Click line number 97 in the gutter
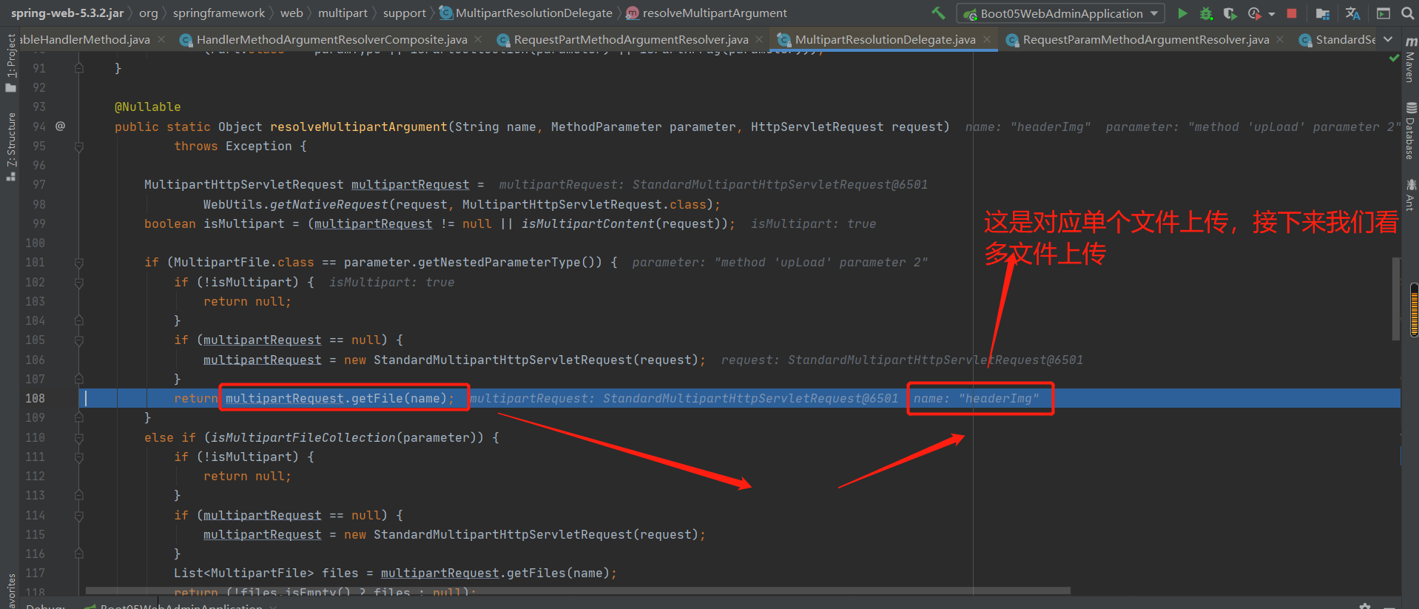1419x609 pixels. pyautogui.click(x=39, y=184)
